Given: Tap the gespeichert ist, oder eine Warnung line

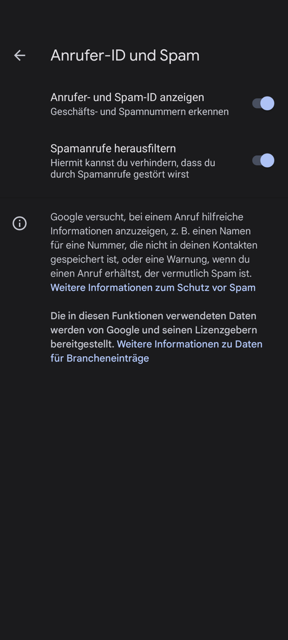Looking at the screenshot, I should tap(150, 260).
